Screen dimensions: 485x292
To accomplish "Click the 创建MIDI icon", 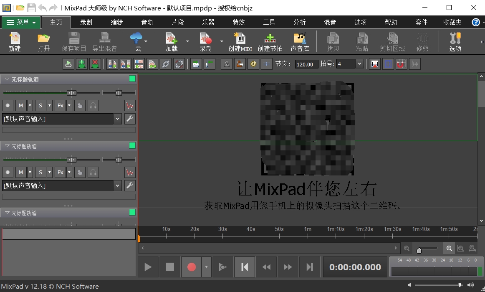I will point(240,42).
